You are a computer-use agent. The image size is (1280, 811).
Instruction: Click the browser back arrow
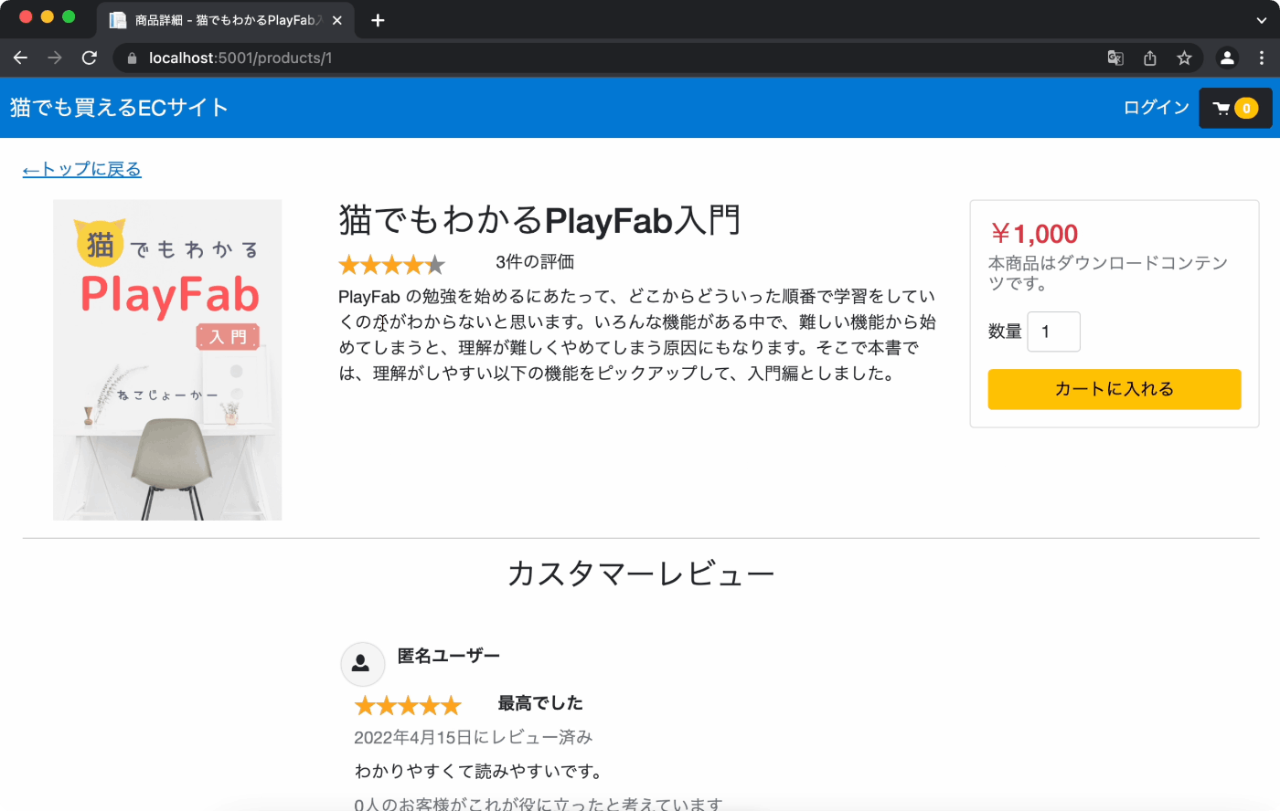(x=20, y=58)
